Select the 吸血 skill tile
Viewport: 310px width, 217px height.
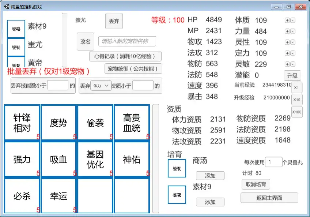tap(58, 158)
